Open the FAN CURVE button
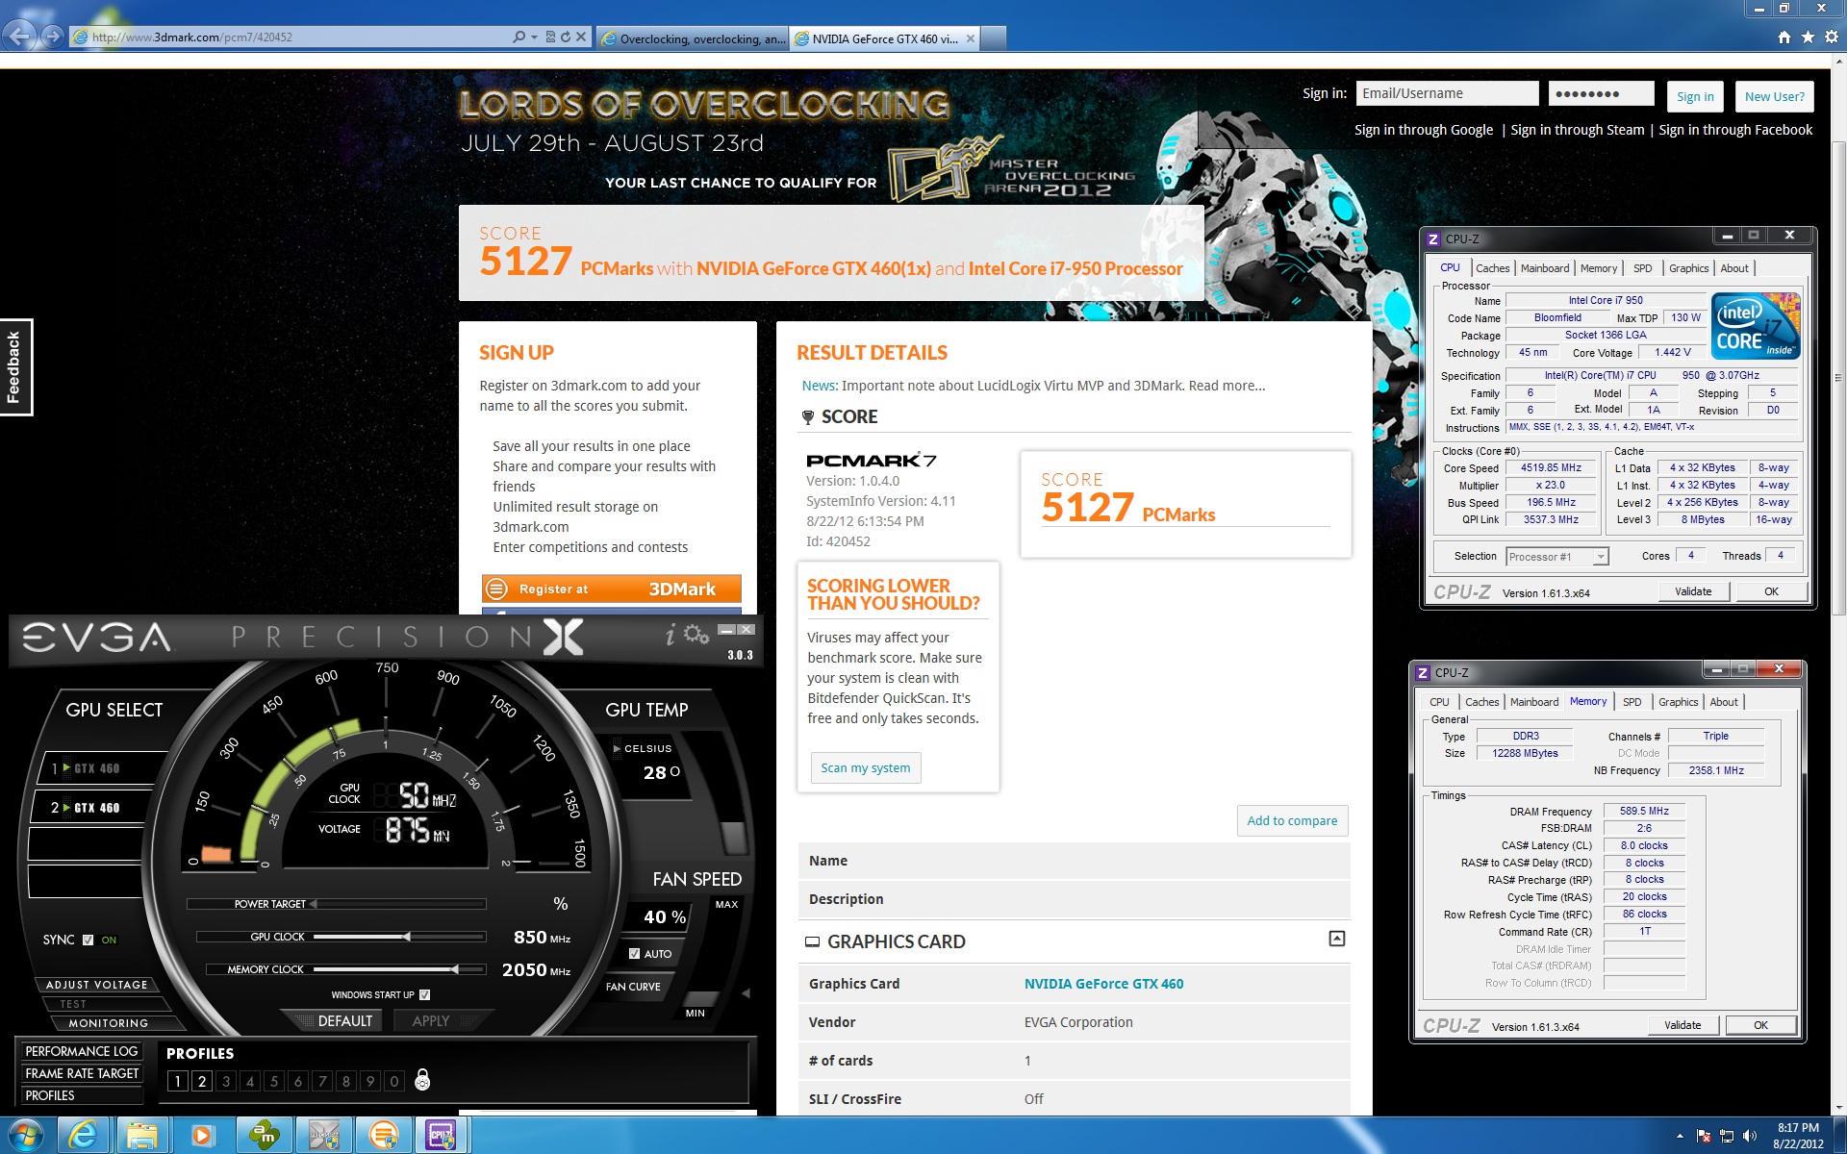The width and height of the screenshot is (1847, 1154). [633, 987]
